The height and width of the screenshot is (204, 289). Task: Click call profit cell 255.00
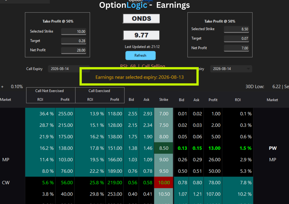point(65,114)
